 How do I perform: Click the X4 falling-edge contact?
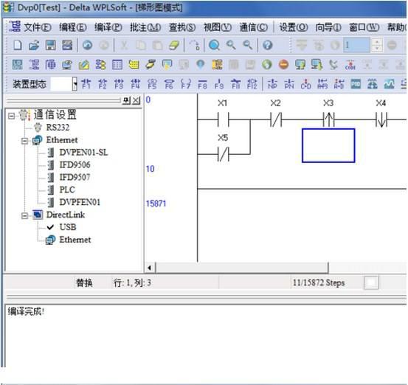click(x=381, y=119)
